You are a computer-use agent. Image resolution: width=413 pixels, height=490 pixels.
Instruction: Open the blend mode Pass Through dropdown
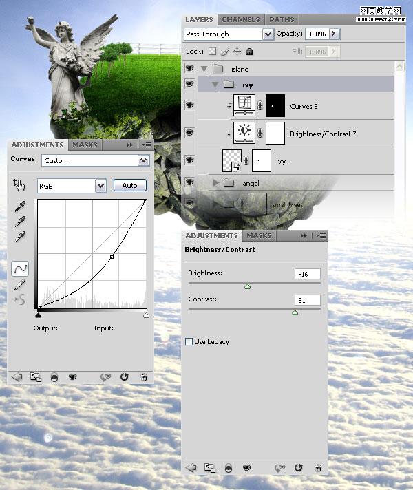[x=268, y=34]
